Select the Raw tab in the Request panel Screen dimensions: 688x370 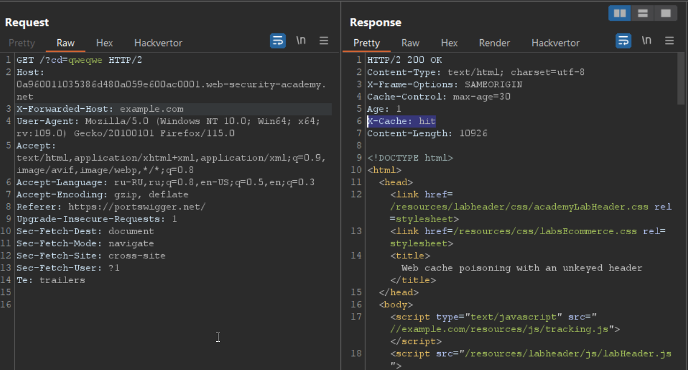click(x=66, y=43)
